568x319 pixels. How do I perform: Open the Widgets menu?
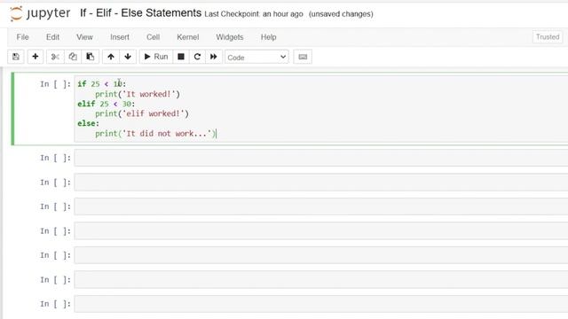(x=230, y=37)
